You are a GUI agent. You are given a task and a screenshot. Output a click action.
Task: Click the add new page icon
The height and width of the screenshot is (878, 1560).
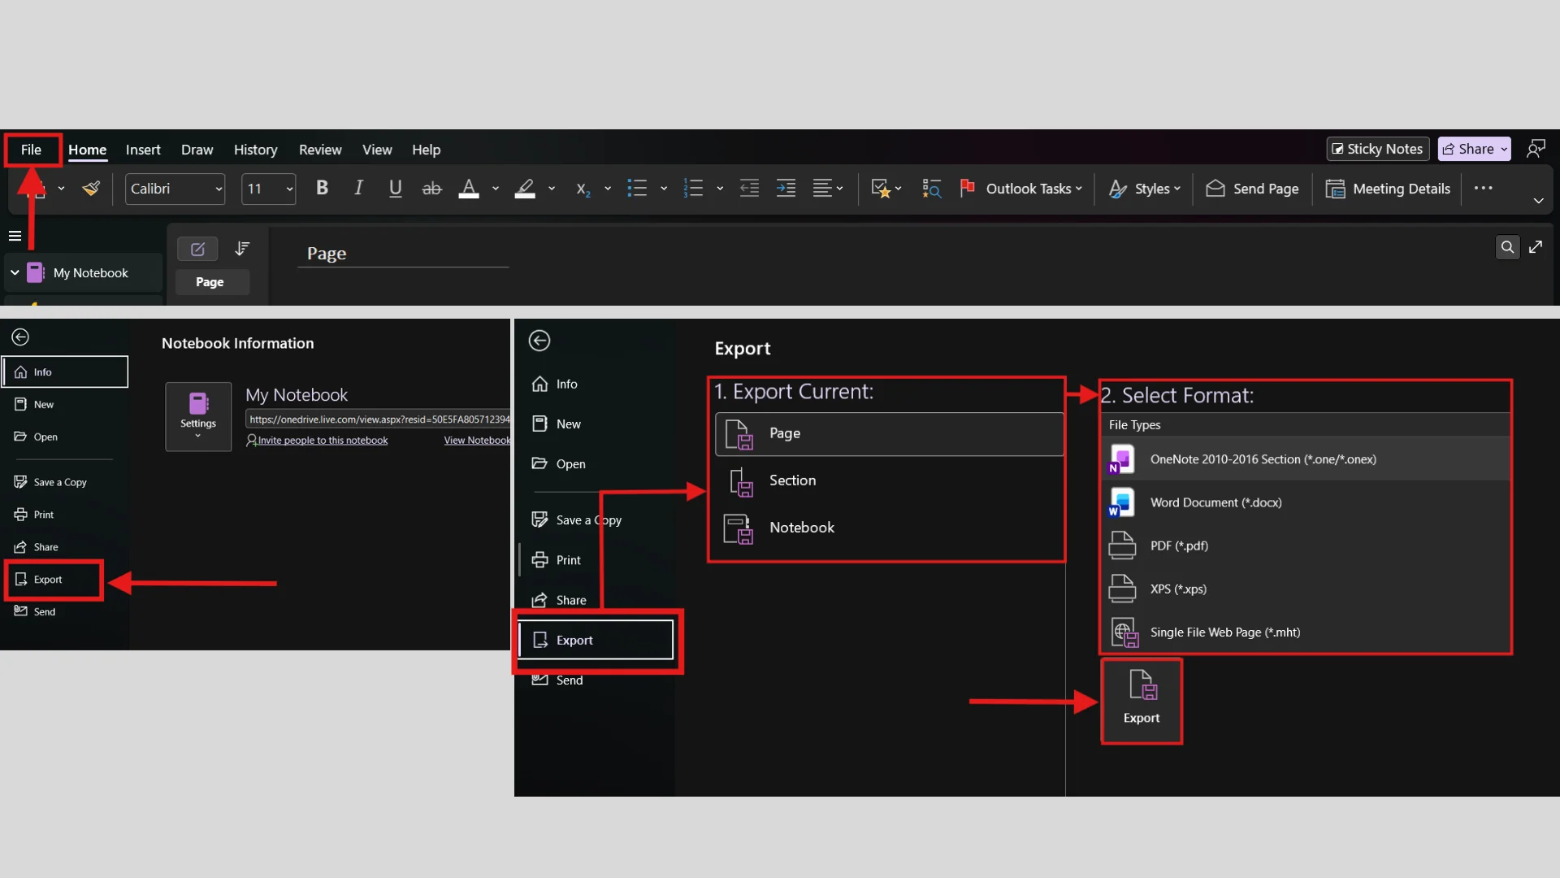click(197, 249)
